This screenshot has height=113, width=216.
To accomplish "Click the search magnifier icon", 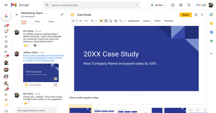I will tap(47, 5).
